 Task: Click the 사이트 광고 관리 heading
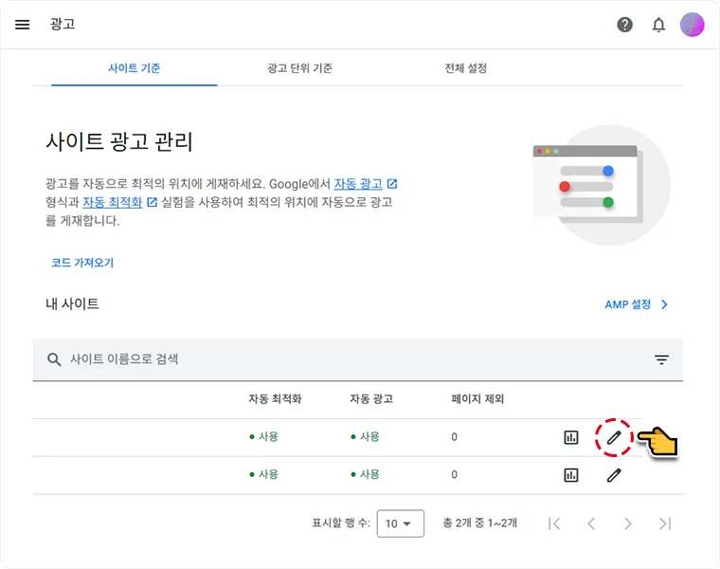click(119, 141)
